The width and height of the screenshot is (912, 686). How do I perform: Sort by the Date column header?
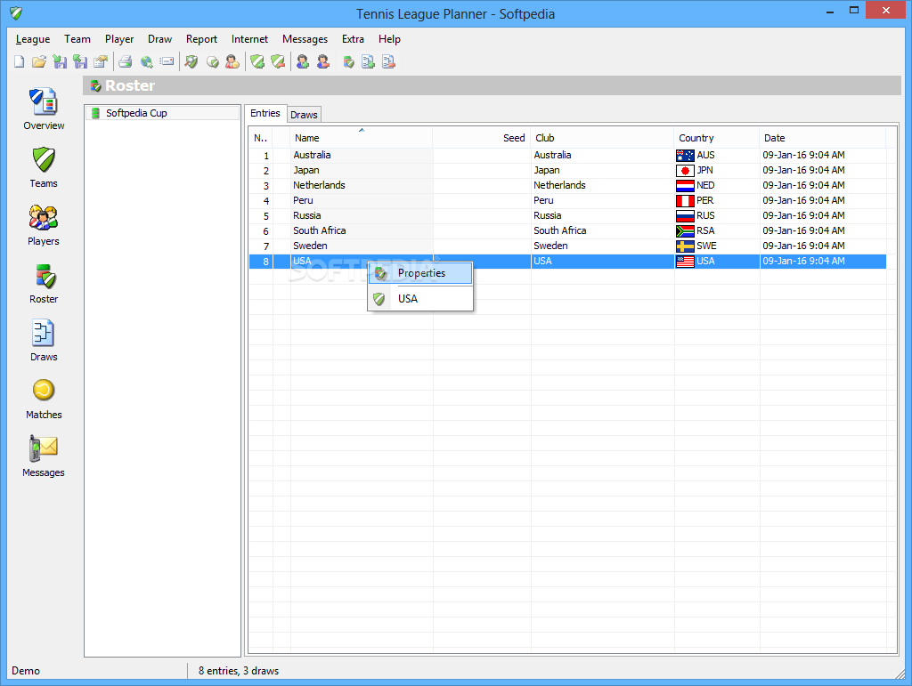(822, 138)
